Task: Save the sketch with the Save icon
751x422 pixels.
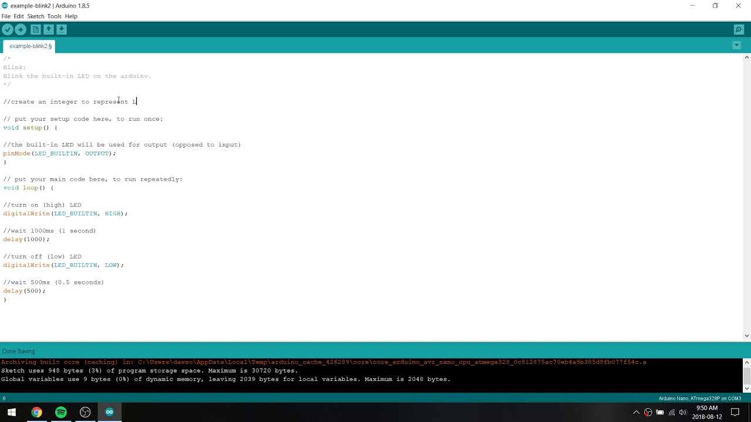Action: 62,29
